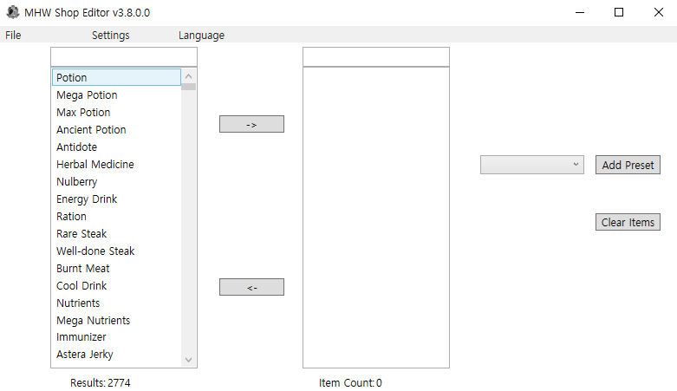Select Nulberry item

[x=116, y=181]
